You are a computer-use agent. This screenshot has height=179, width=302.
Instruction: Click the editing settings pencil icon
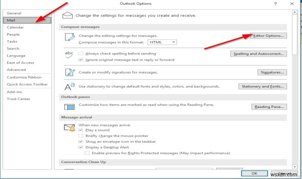click(x=70, y=37)
